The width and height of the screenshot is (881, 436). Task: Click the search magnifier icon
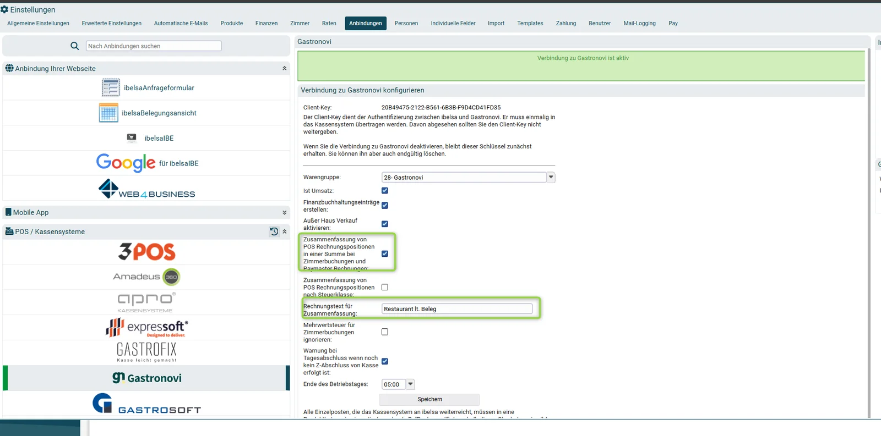pos(75,46)
